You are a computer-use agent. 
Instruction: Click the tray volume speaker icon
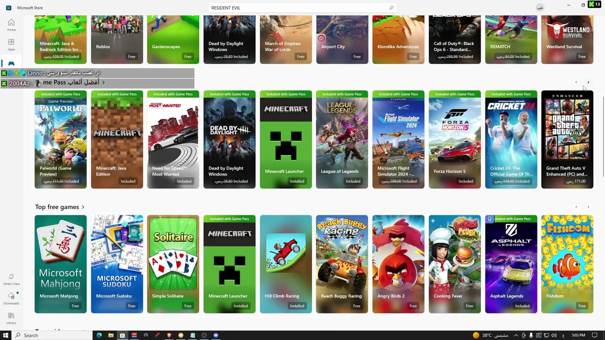pos(554,335)
